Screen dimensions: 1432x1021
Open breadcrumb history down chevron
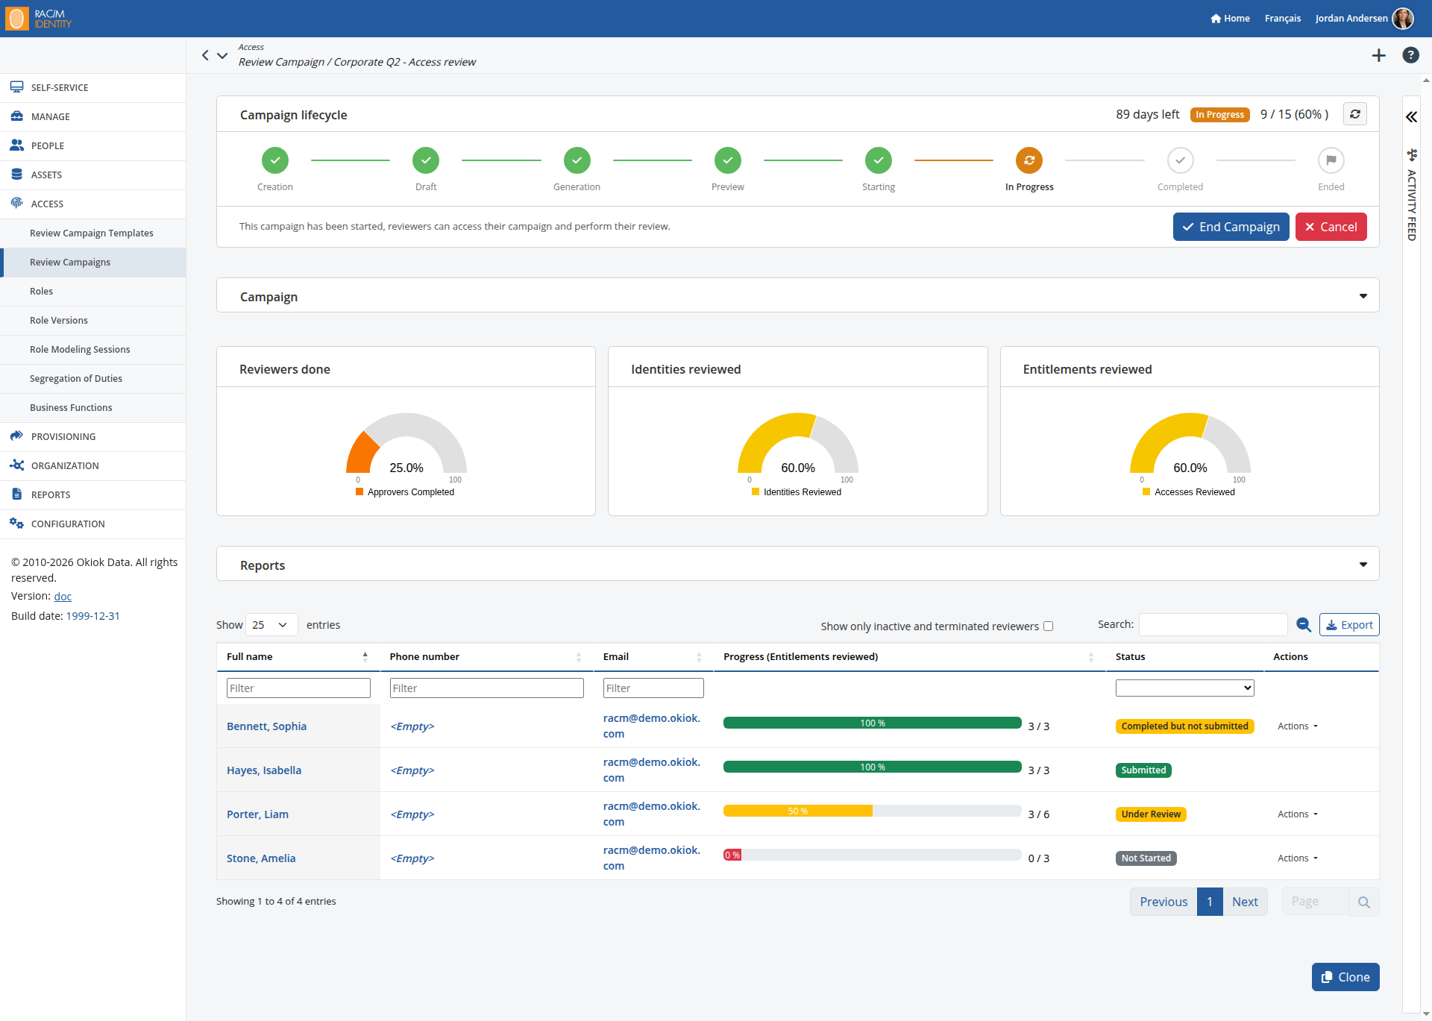tap(222, 55)
